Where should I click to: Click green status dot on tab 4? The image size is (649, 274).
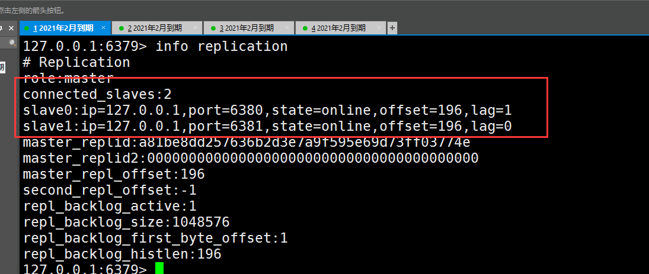point(305,28)
